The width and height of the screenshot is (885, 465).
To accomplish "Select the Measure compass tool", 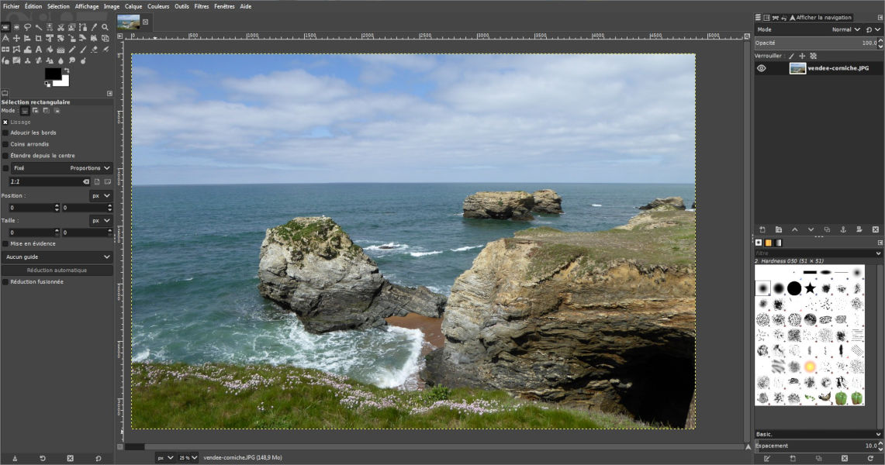I will click(5, 38).
